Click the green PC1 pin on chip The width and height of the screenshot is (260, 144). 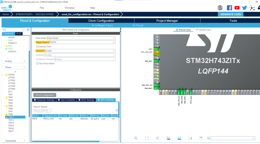pos(156,61)
